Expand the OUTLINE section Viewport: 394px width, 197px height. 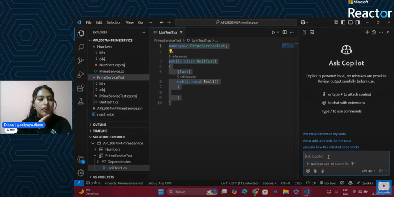pyautogui.click(x=99, y=125)
